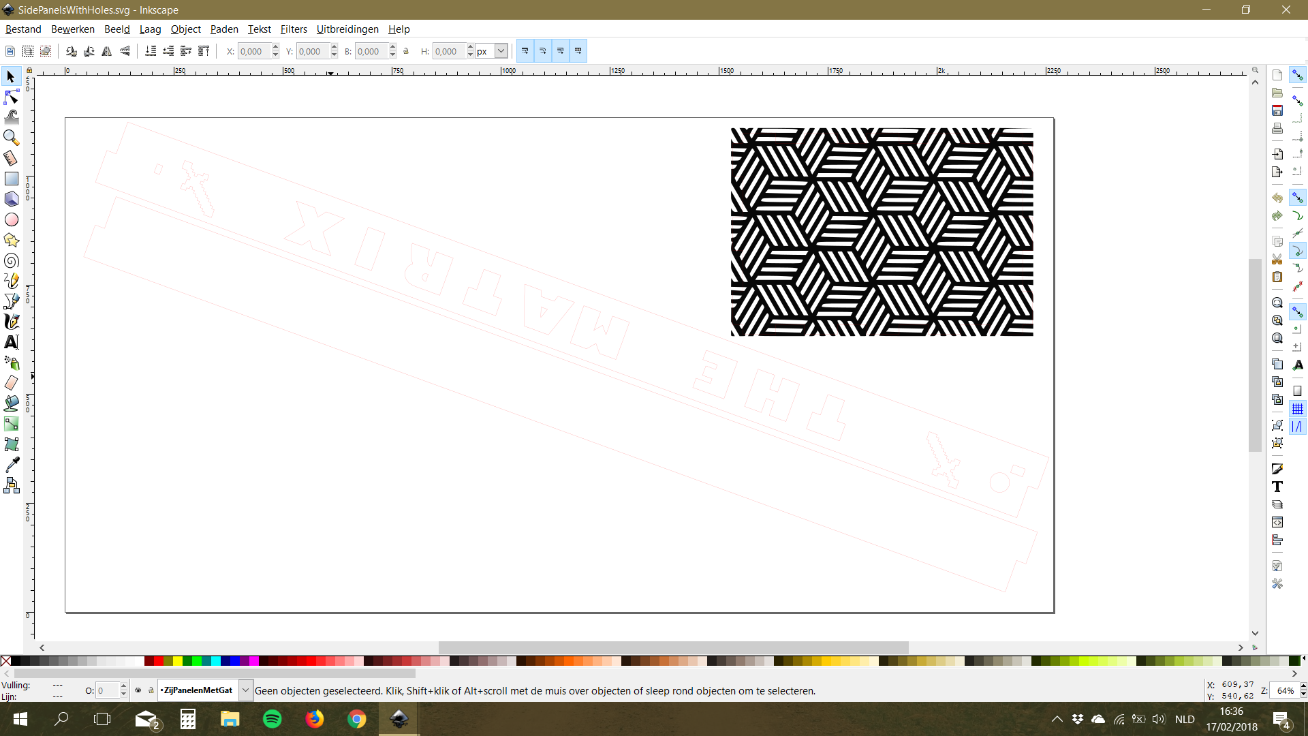This screenshot has width=1308, height=736.
Task: Open Spotify from the taskbar
Action: click(x=272, y=719)
